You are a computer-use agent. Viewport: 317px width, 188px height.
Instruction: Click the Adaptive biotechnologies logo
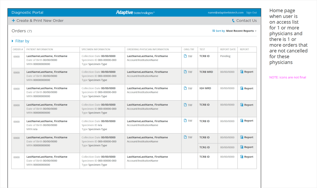[x=135, y=13]
